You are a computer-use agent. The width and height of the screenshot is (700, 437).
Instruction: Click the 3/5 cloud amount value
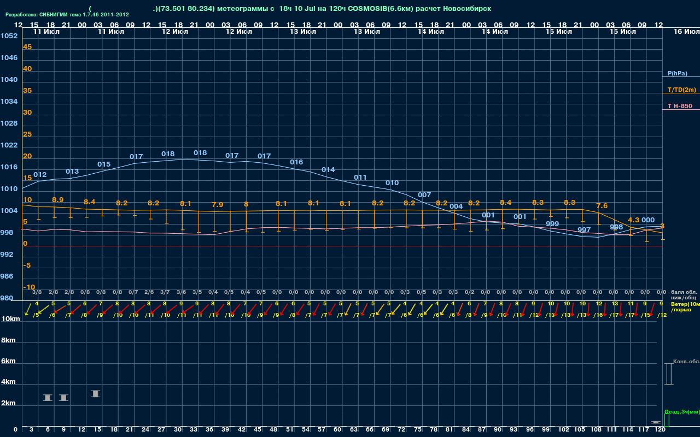pos(197,292)
